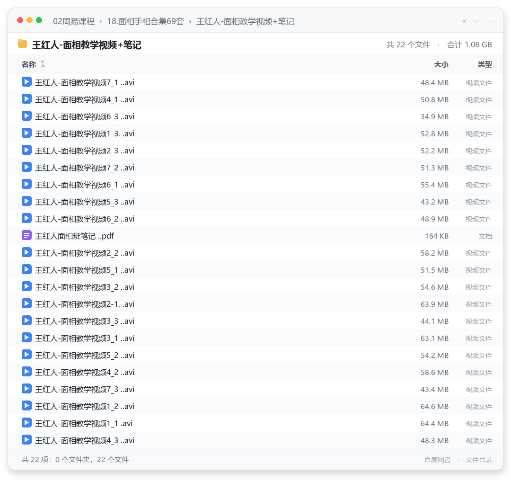Click 共 22 个文件 count in header
Screen dimensions: 511x481
coord(408,45)
